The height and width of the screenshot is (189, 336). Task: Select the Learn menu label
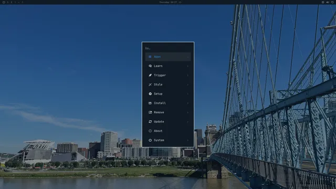[158, 66]
